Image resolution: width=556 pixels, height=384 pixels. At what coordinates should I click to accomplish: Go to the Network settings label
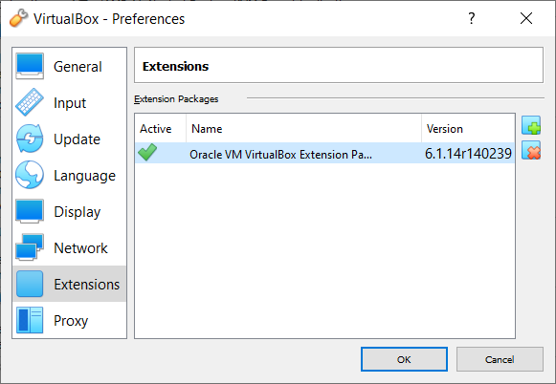coord(80,248)
